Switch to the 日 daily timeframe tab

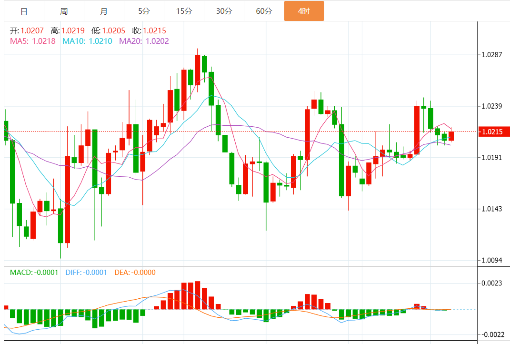(x=24, y=11)
